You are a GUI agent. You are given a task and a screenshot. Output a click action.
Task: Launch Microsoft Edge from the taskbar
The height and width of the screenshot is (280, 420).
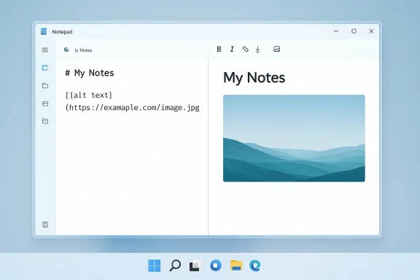[x=254, y=265]
